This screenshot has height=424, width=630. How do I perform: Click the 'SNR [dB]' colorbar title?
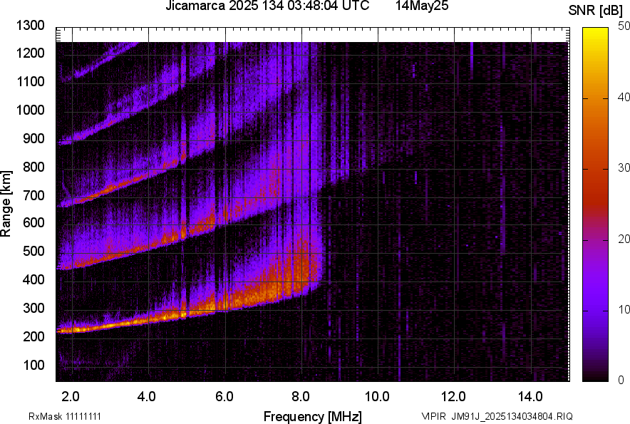point(596,11)
